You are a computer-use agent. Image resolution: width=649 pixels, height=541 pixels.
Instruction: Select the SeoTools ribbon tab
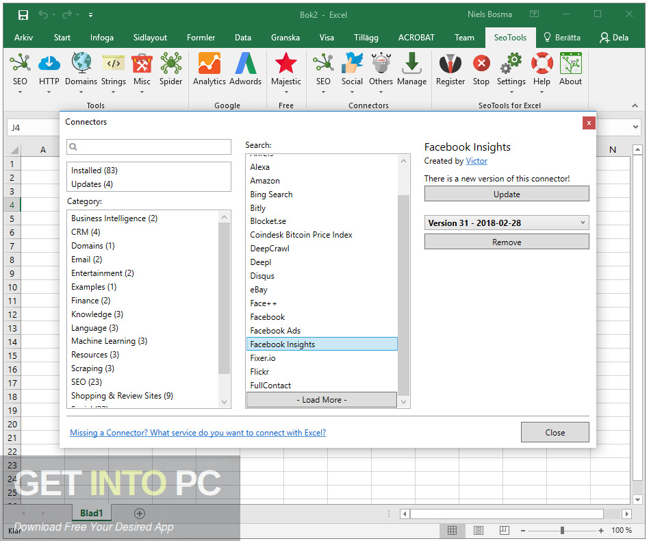tap(510, 38)
